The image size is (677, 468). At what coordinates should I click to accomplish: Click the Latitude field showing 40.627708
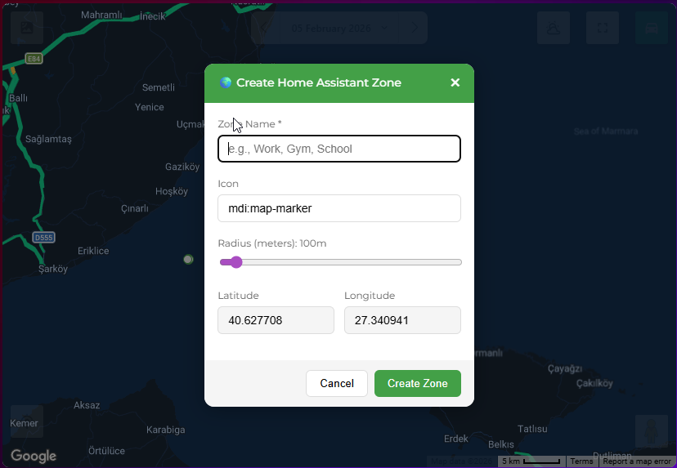click(x=276, y=320)
